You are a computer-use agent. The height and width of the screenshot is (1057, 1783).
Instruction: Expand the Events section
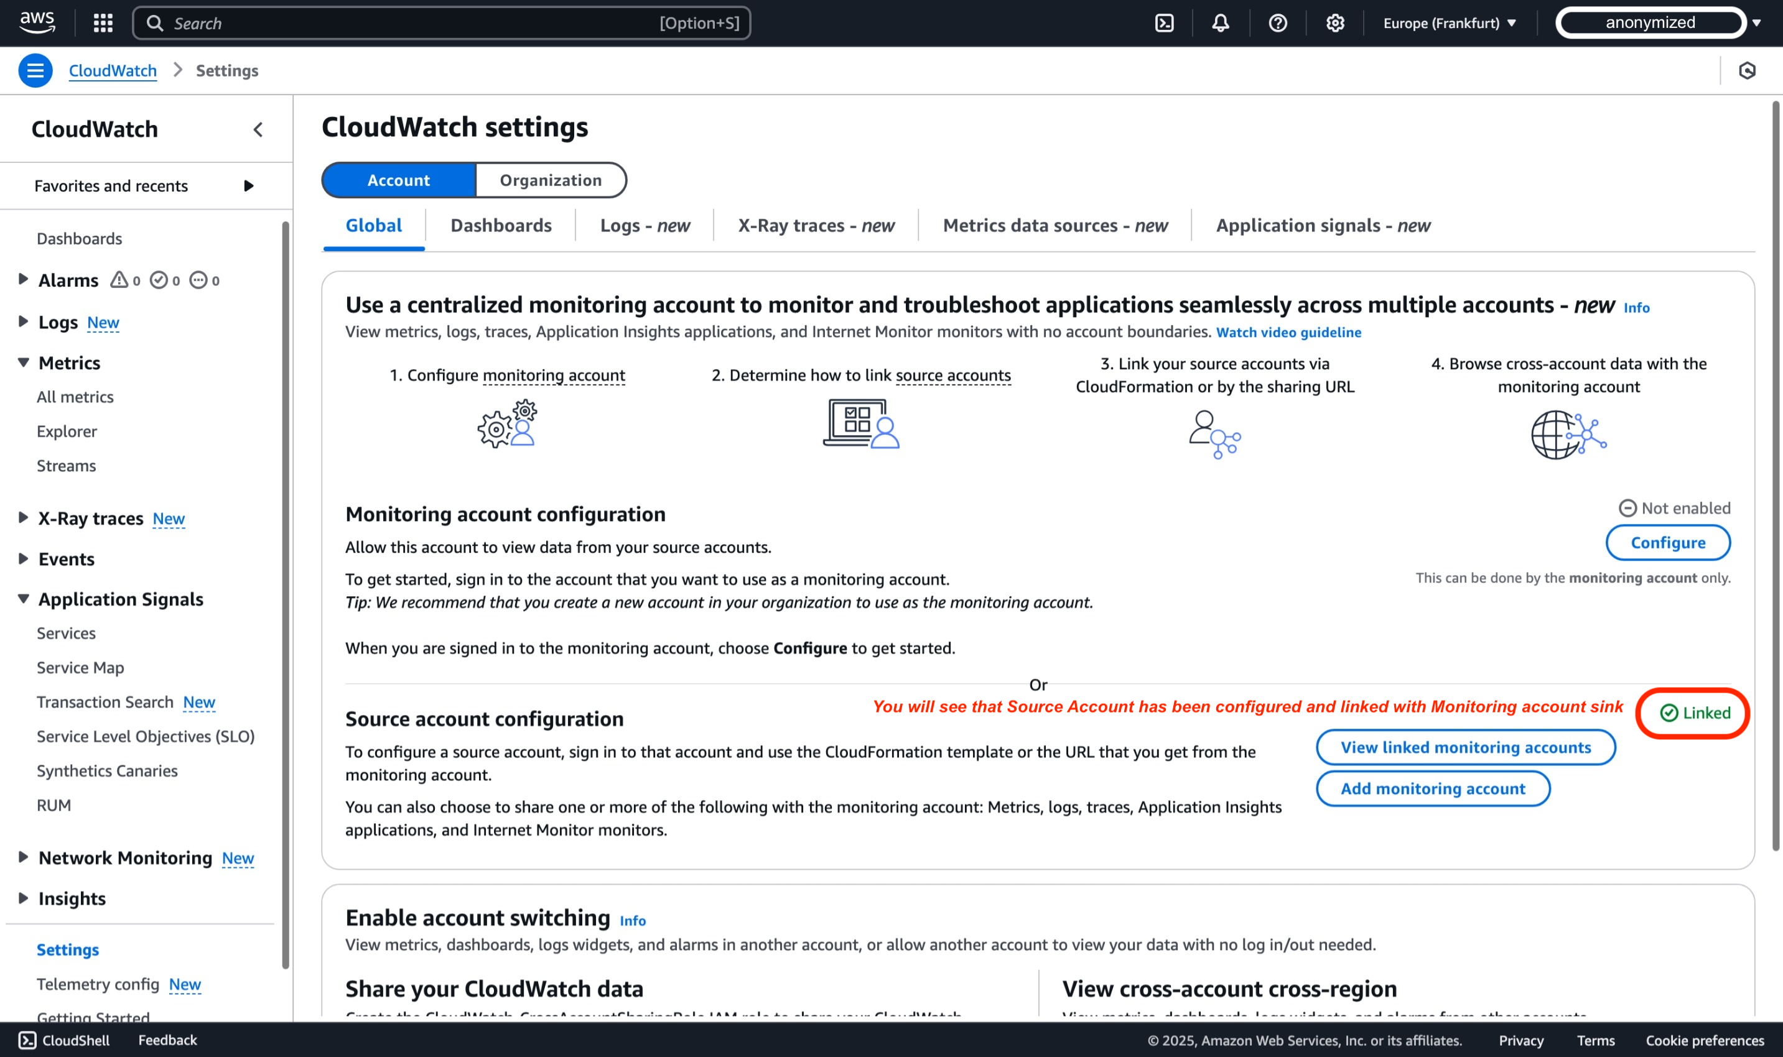pos(23,558)
